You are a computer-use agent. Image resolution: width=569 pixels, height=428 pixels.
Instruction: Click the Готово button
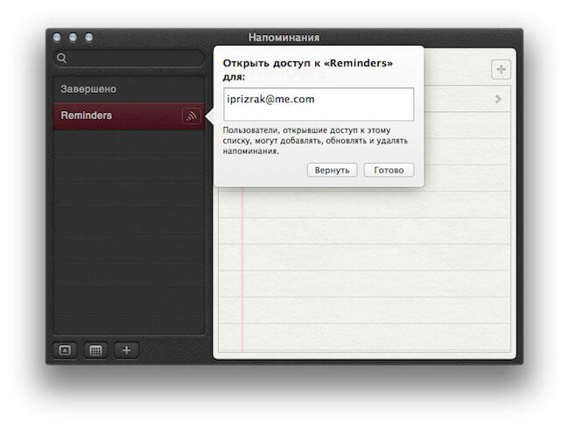tap(389, 170)
